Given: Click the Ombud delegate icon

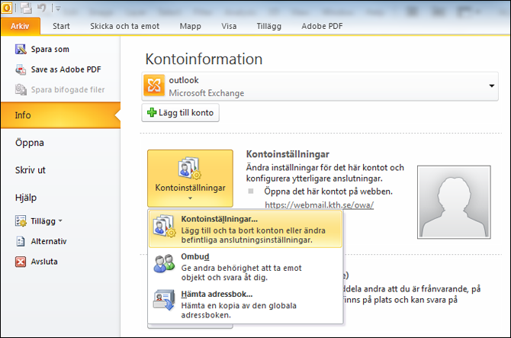Looking at the screenshot, I should 164,263.
